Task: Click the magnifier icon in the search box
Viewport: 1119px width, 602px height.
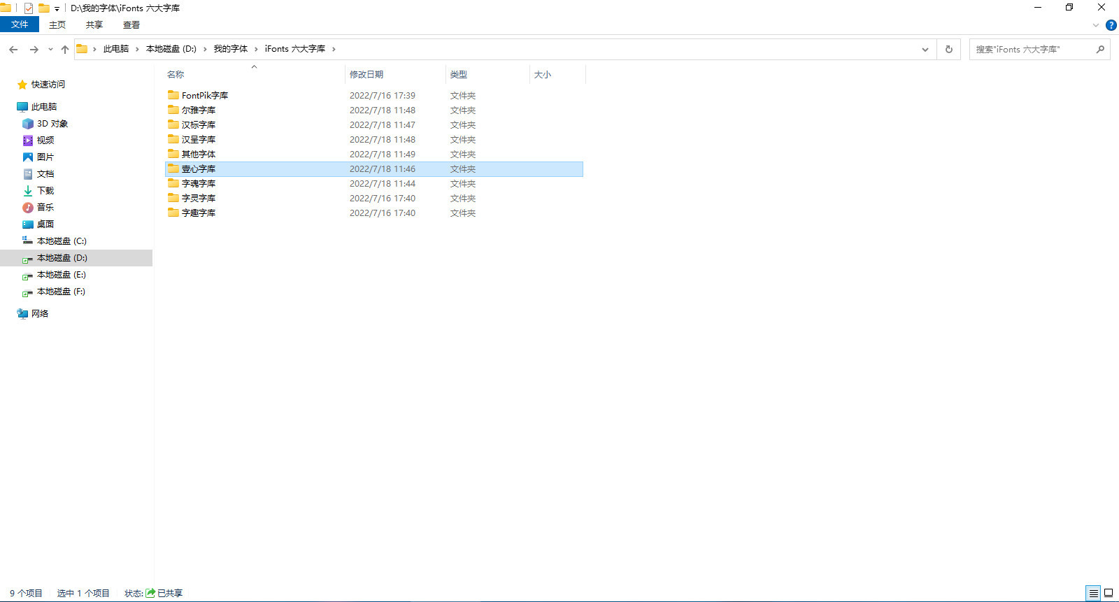Action: coord(1100,50)
